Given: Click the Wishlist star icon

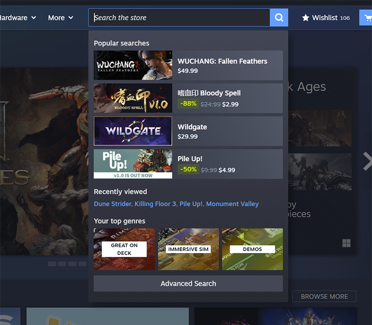Looking at the screenshot, I should 306,18.
